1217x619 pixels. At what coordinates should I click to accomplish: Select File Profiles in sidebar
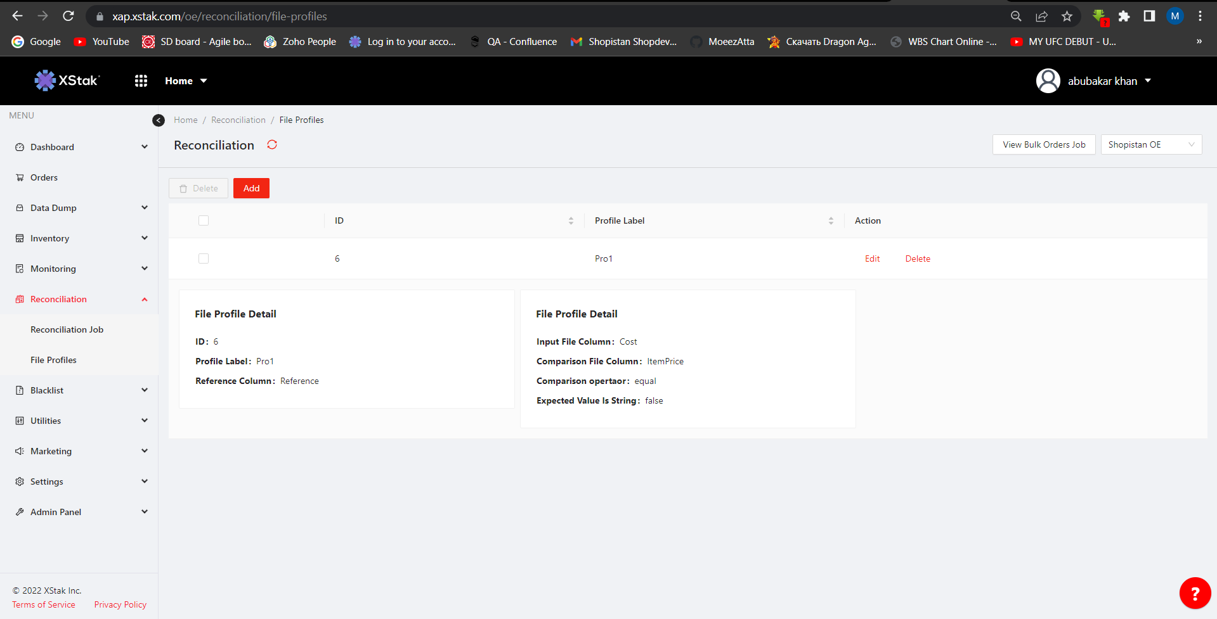pyautogui.click(x=53, y=360)
